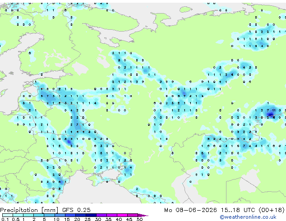Viewport: 286px width, 221px height.
Task: Pick the 30–35 mm purple legend swatch
Action: tap(101, 215)
